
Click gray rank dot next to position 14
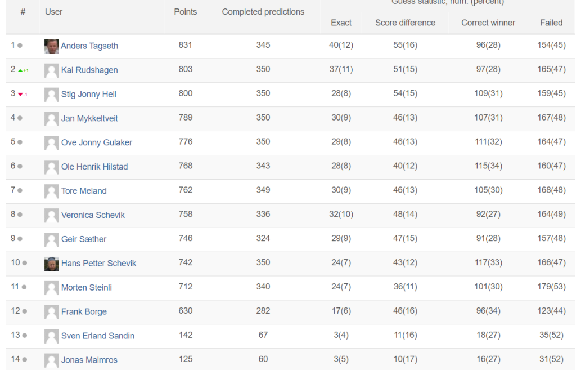[x=25, y=360]
